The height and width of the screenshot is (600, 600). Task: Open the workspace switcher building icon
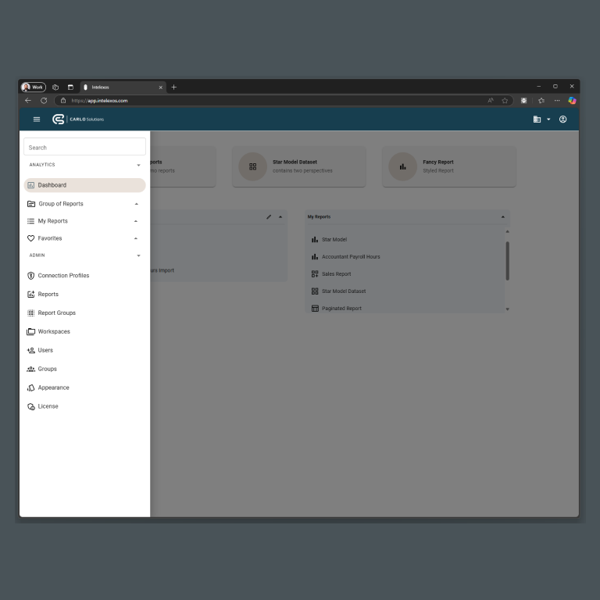(537, 120)
